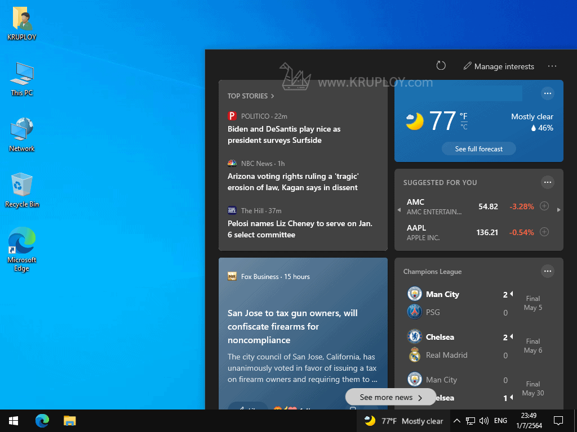The height and width of the screenshot is (432, 577).
Task: Show previous suggested stocks
Action: 400,210
